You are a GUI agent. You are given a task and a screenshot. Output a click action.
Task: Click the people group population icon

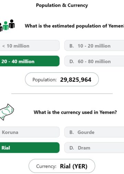tap(7, 25)
